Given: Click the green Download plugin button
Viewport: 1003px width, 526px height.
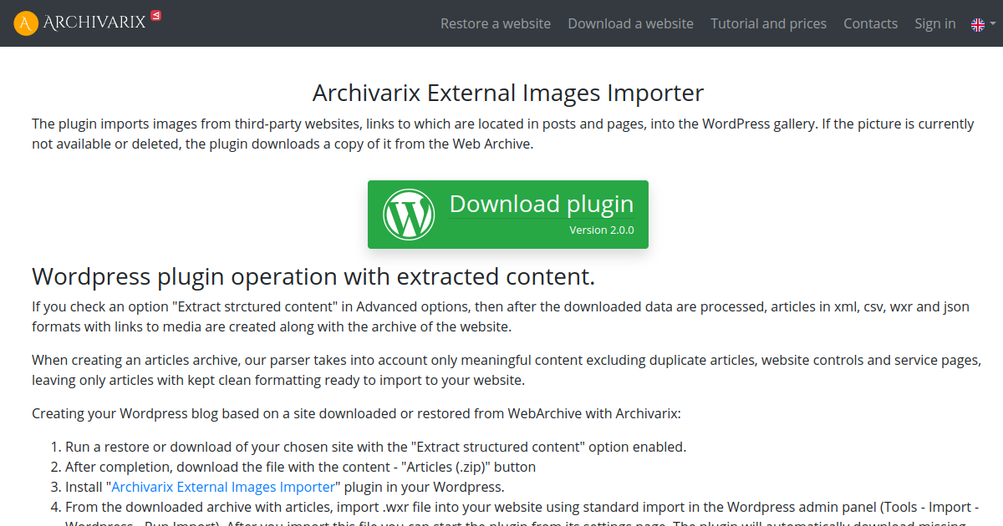Looking at the screenshot, I should coord(508,215).
